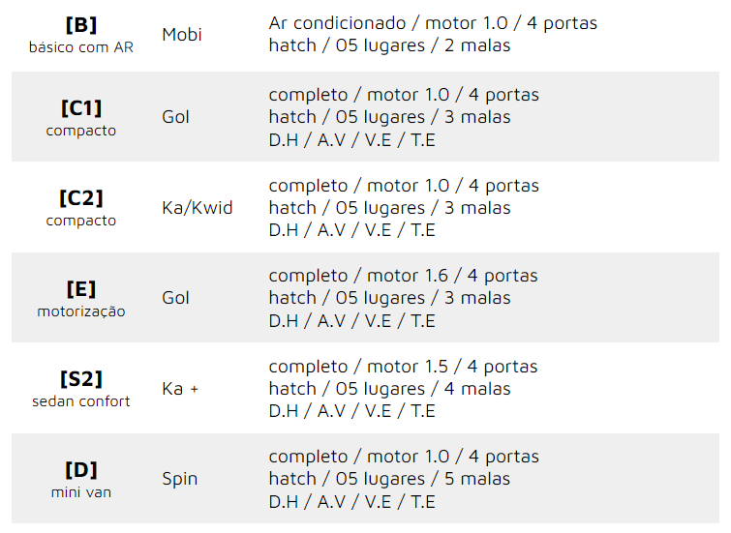Select the 'básico com AR' label
The width and height of the screenshot is (731, 533).
81,46
